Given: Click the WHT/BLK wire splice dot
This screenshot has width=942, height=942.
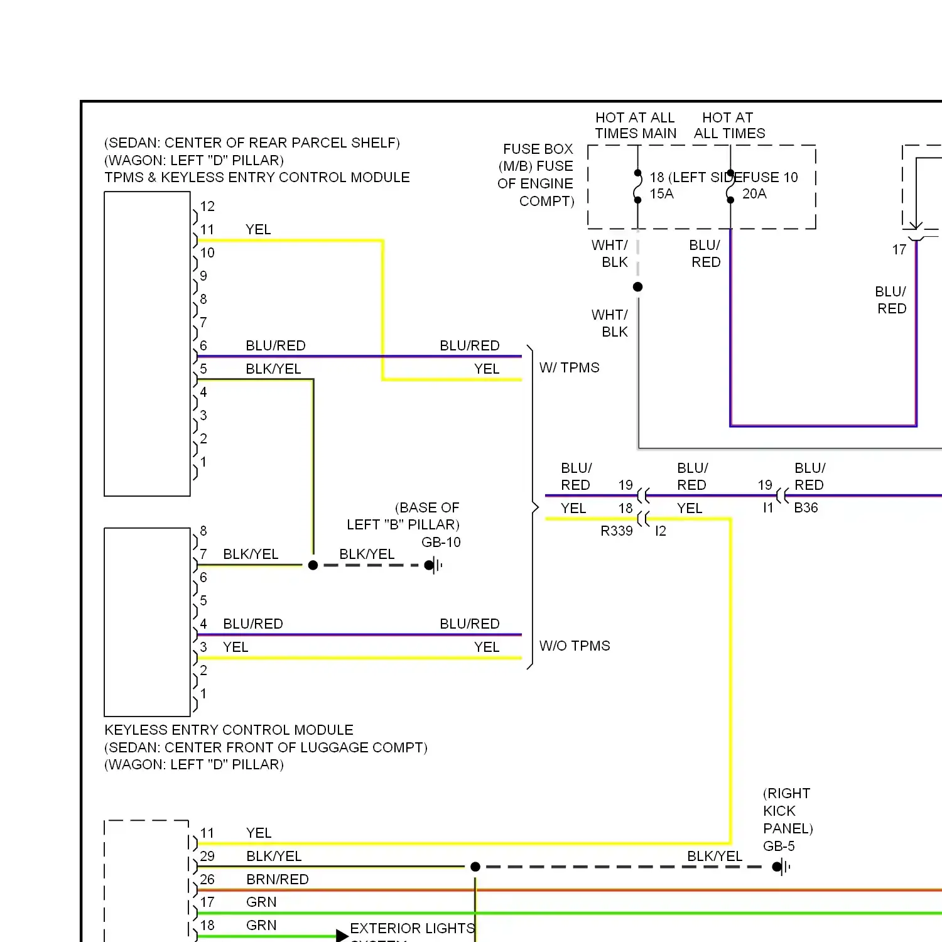Looking at the screenshot, I should 637,287.
